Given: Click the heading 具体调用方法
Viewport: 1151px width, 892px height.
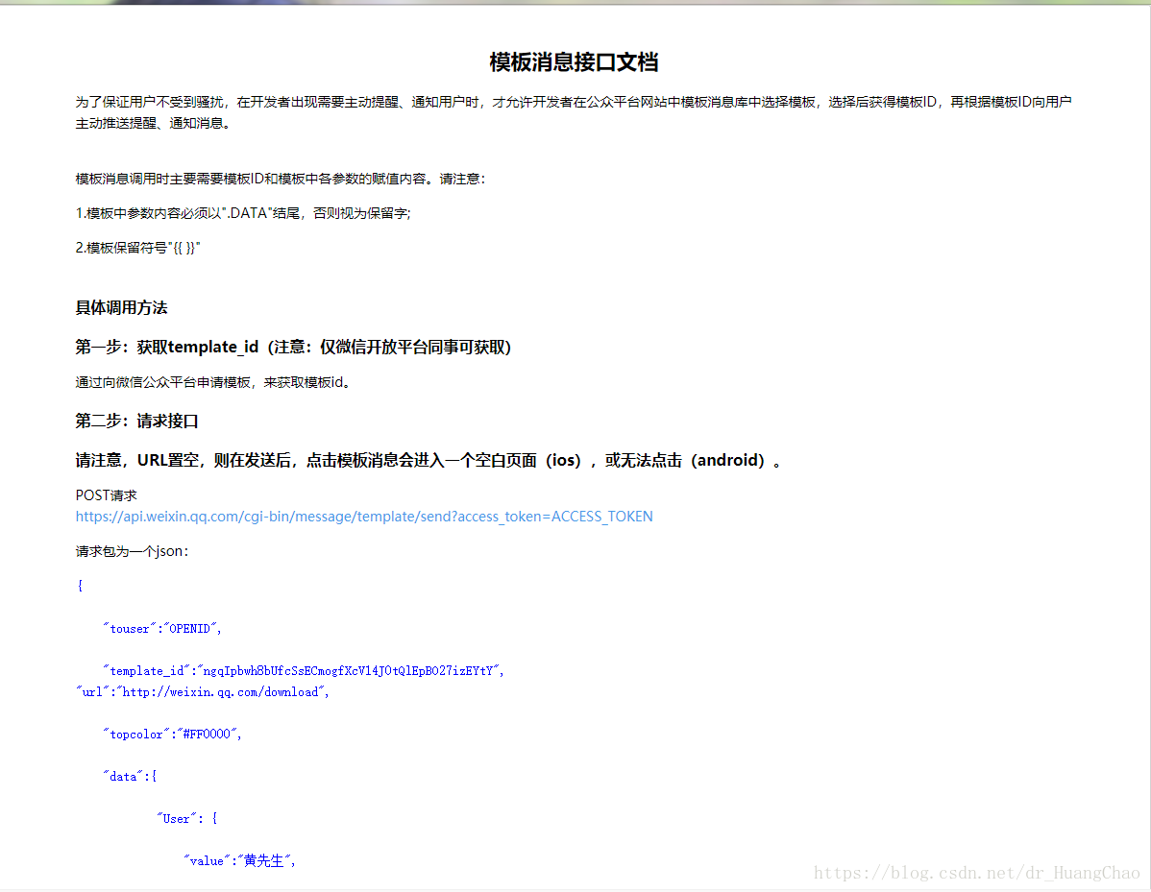Looking at the screenshot, I should pyautogui.click(x=121, y=307).
